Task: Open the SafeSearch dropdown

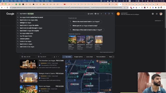Action: (158, 21)
